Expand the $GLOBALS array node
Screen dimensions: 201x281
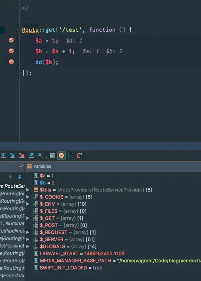(28, 247)
